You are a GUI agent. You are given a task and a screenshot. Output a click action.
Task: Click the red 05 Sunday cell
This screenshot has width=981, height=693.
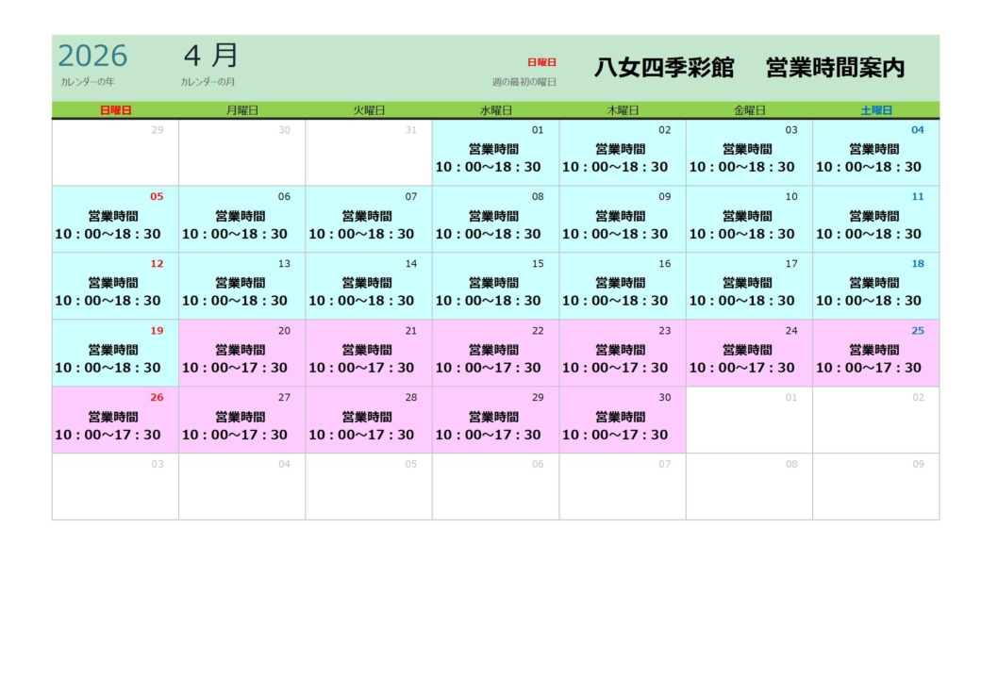click(115, 220)
